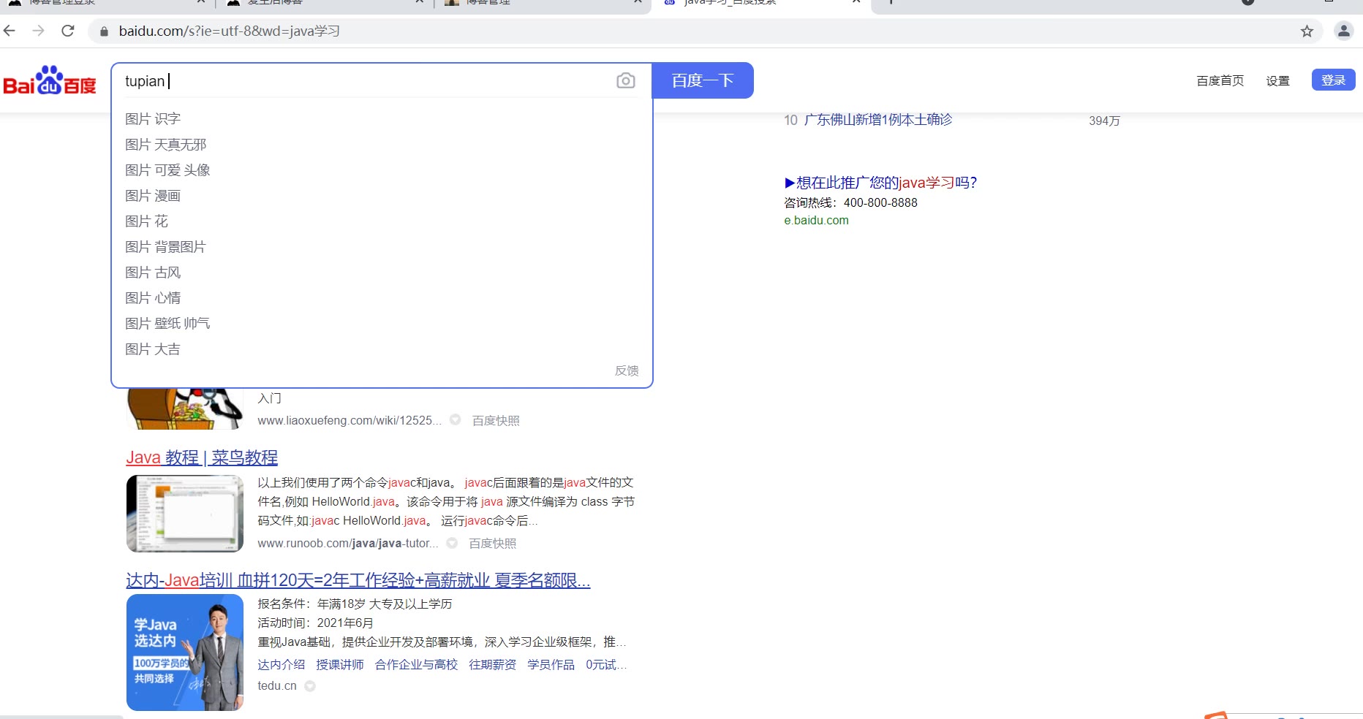Choose suggestion 图片 古风
Image resolution: width=1363 pixels, height=719 pixels.
(382, 272)
